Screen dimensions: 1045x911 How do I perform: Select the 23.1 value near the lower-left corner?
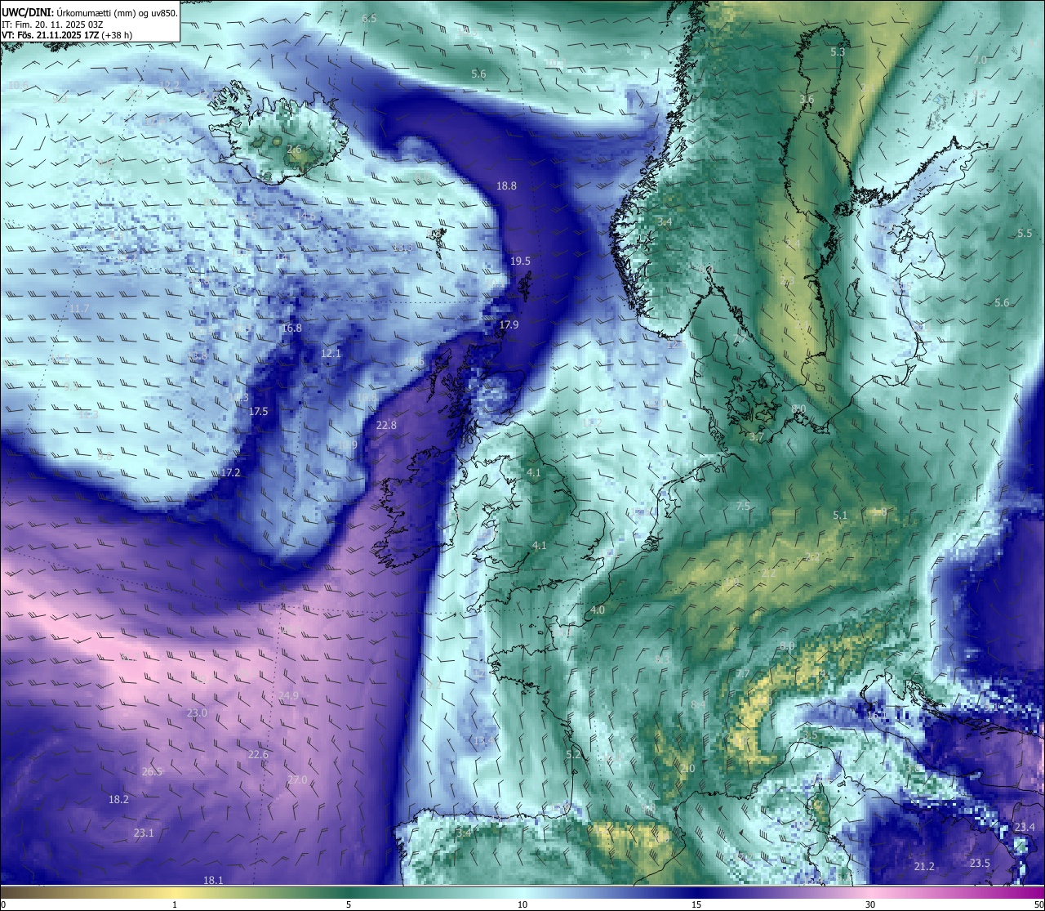pyautogui.click(x=144, y=833)
